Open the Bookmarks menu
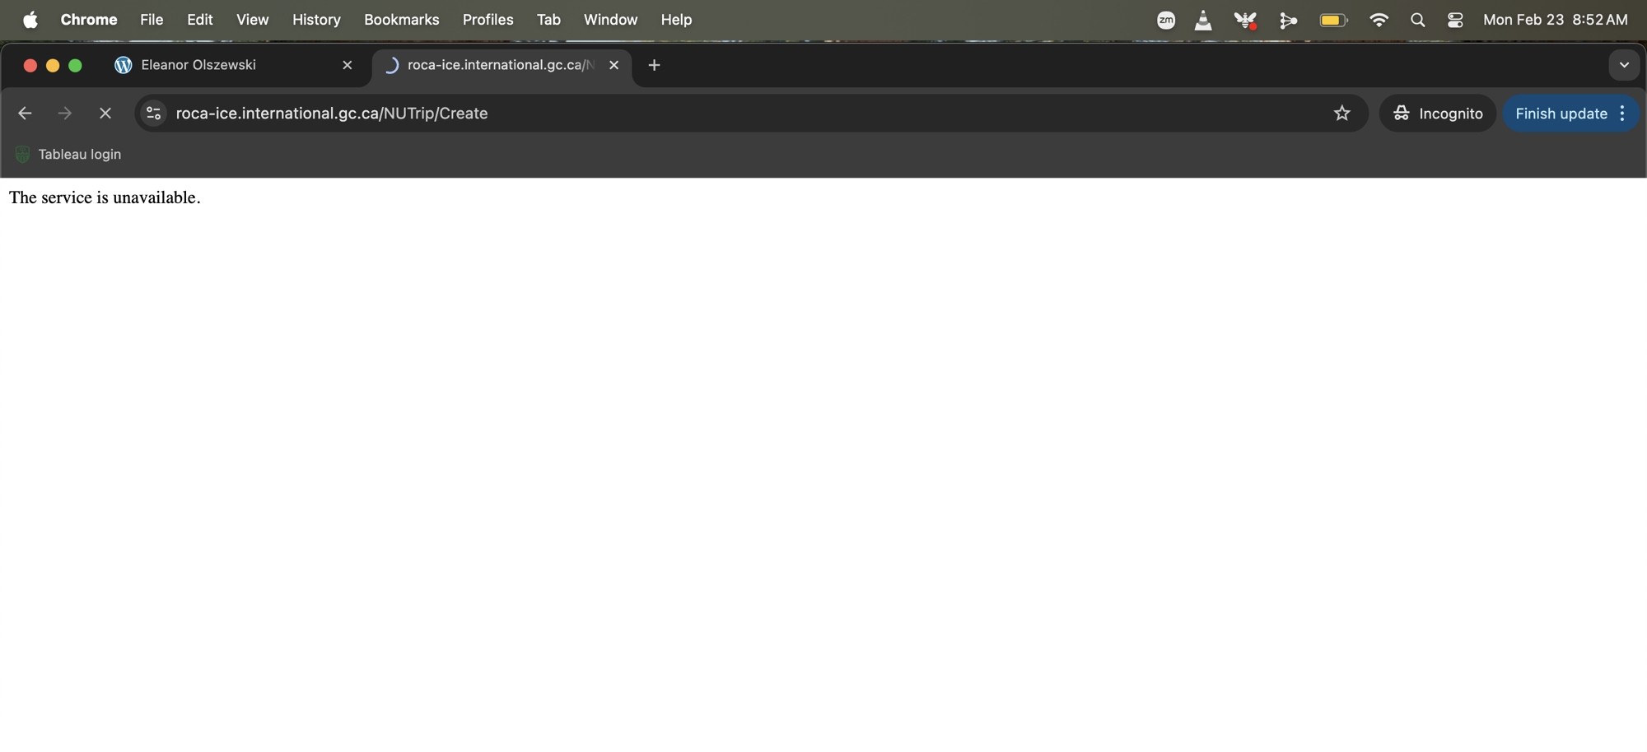Screen dimensions: 1647x752 tap(401, 20)
